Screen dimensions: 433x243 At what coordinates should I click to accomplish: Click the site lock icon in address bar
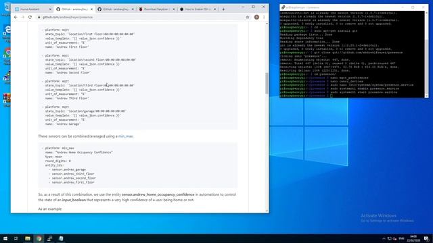click(x=39, y=17)
